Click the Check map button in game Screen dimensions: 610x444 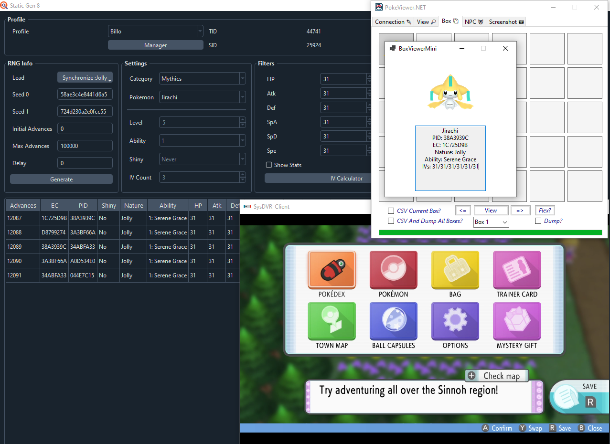tap(497, 376)
